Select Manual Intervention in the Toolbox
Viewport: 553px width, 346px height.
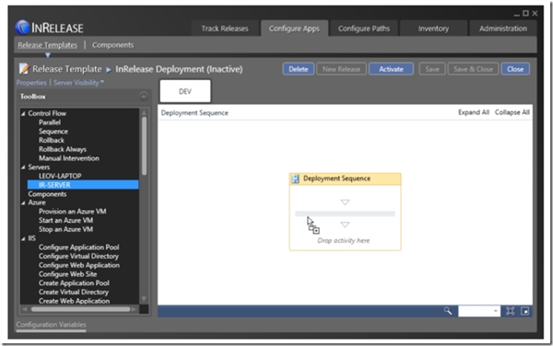click(69, 158)
